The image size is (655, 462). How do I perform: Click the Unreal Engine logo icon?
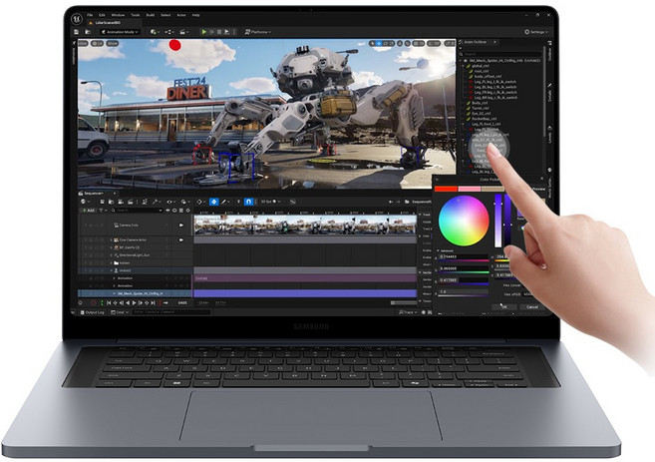(x=77, y=18)
